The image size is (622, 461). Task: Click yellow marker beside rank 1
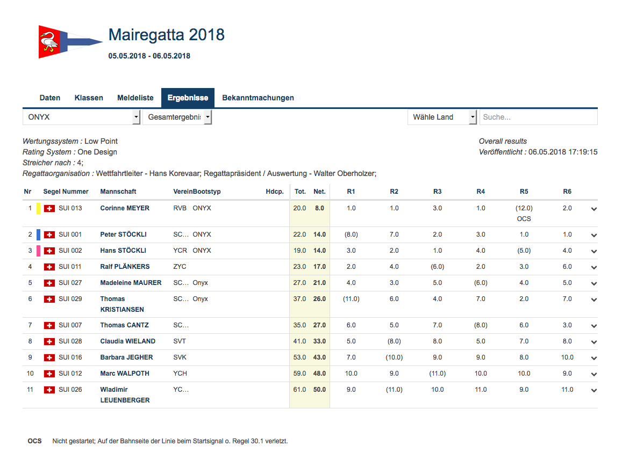tap(39, 208)
